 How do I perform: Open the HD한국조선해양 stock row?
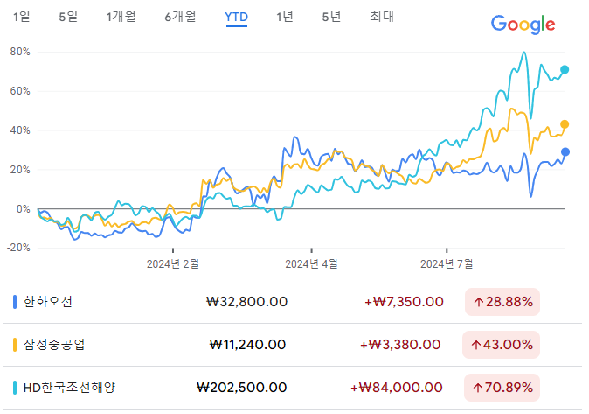pyautogui.click(x=292, y=388)
